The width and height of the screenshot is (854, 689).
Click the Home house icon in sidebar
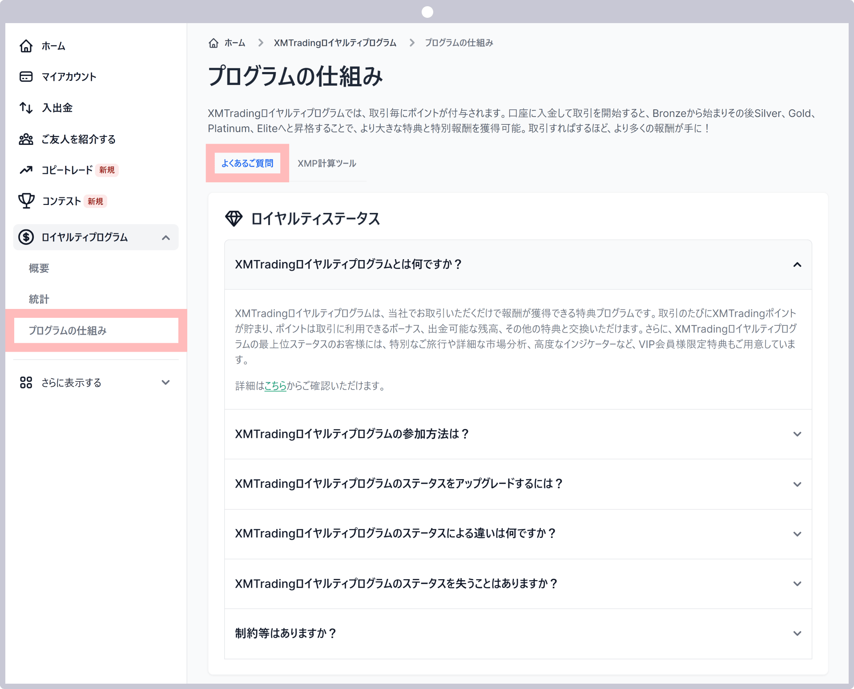click(x=26, y=46)
